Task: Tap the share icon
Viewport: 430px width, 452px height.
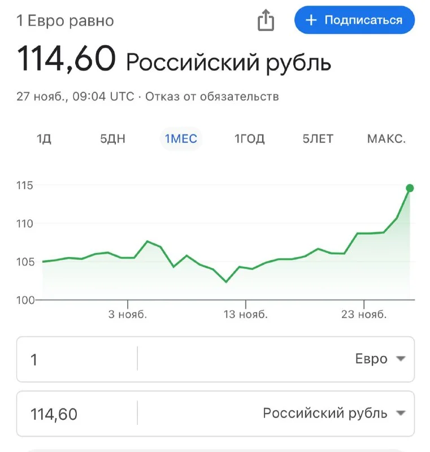Action: click(266, 21)
